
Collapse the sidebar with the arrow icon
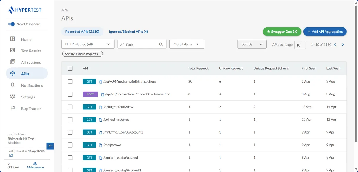(50, 146)
